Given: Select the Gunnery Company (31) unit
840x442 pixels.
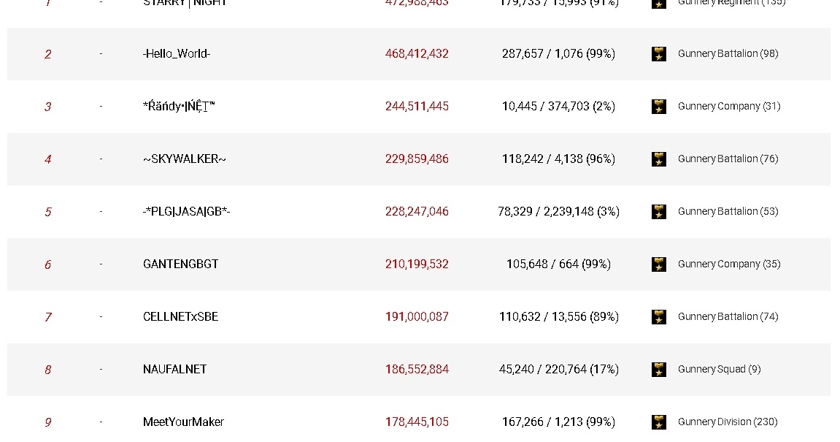Looking at the screenshot, I should [728, 107].
